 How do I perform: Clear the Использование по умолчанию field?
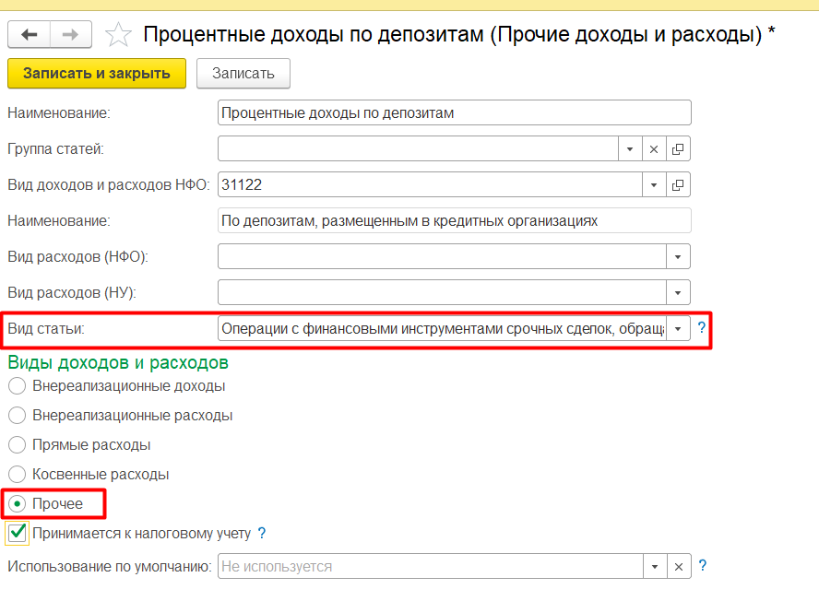point(678,566)
